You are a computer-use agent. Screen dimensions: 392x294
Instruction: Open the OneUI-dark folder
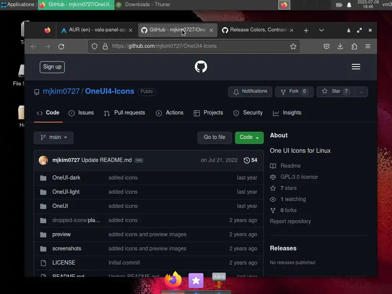66,178
